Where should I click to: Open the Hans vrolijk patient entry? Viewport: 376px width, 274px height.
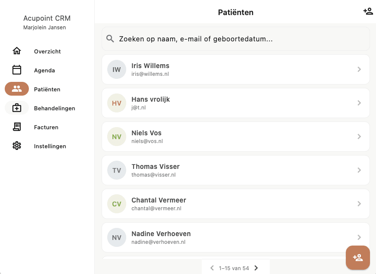(x=236, y=103)
